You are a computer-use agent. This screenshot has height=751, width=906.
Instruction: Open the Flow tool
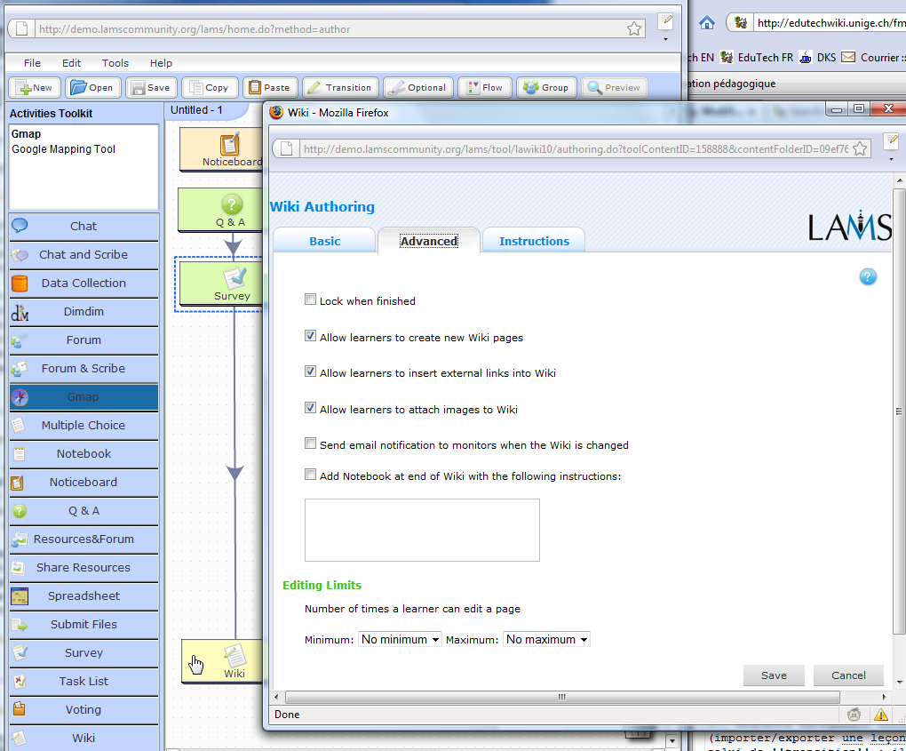[x=484, y=87]
